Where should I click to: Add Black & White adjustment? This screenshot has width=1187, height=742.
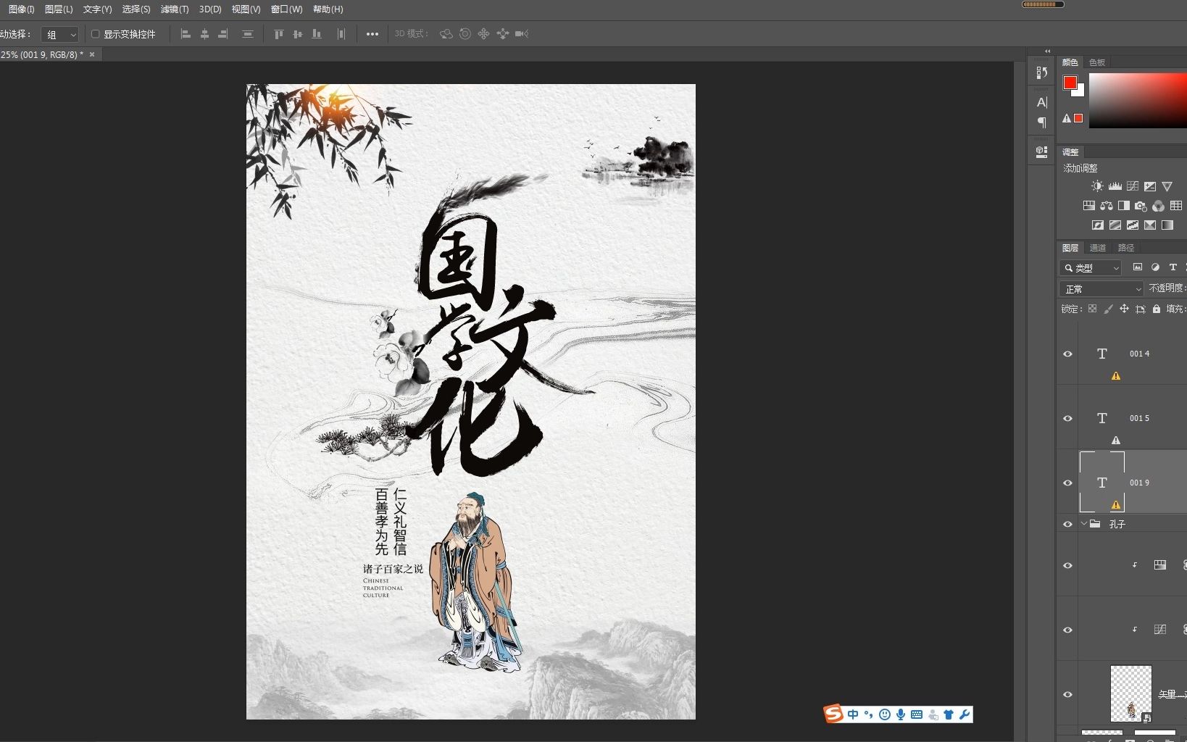pos(1124,206)
